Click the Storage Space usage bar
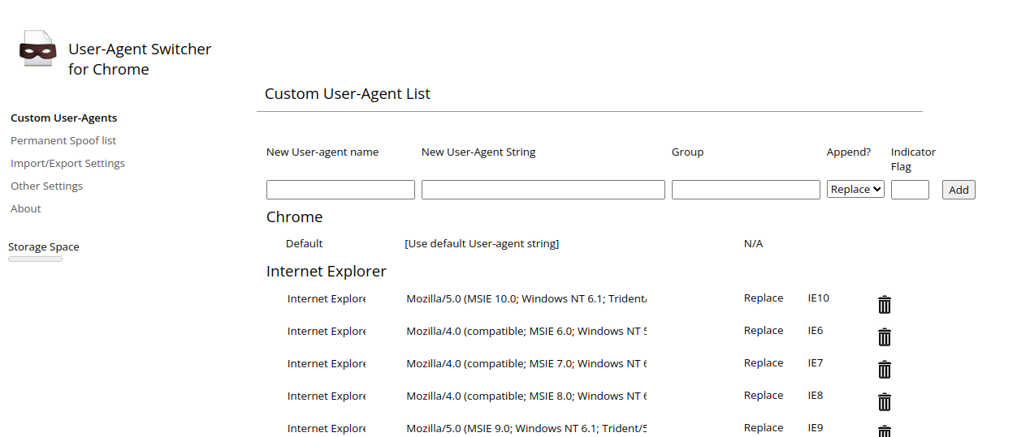This screenshot has height=437, width=1030. click(35, 259)
